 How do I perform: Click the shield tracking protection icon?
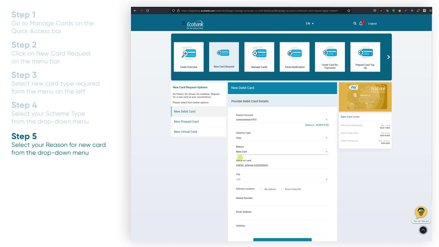174,11
